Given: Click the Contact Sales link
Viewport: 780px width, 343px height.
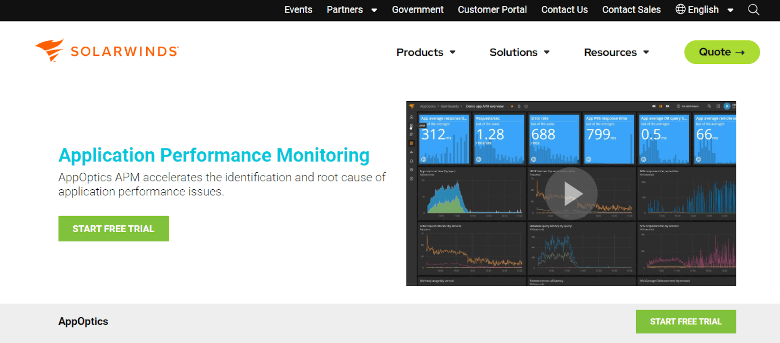Looking at the screenshot, I should pos(631,10).
